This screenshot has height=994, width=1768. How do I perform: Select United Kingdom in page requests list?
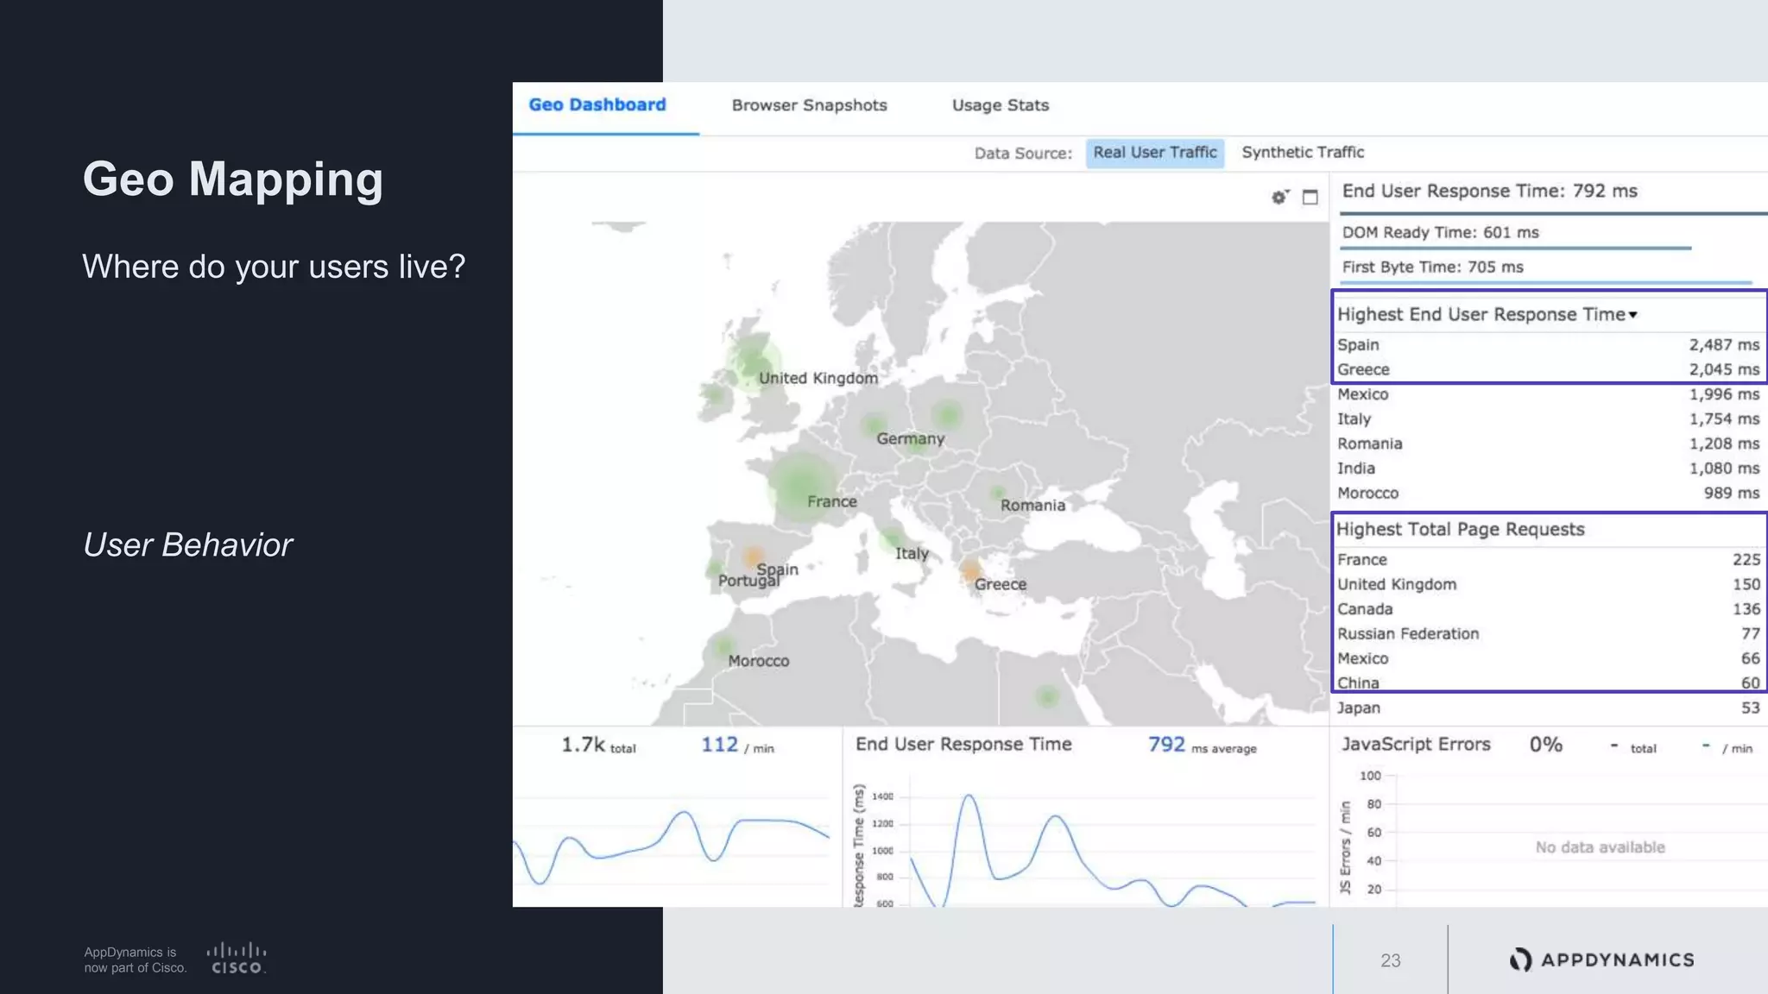tap(1548, 584)
